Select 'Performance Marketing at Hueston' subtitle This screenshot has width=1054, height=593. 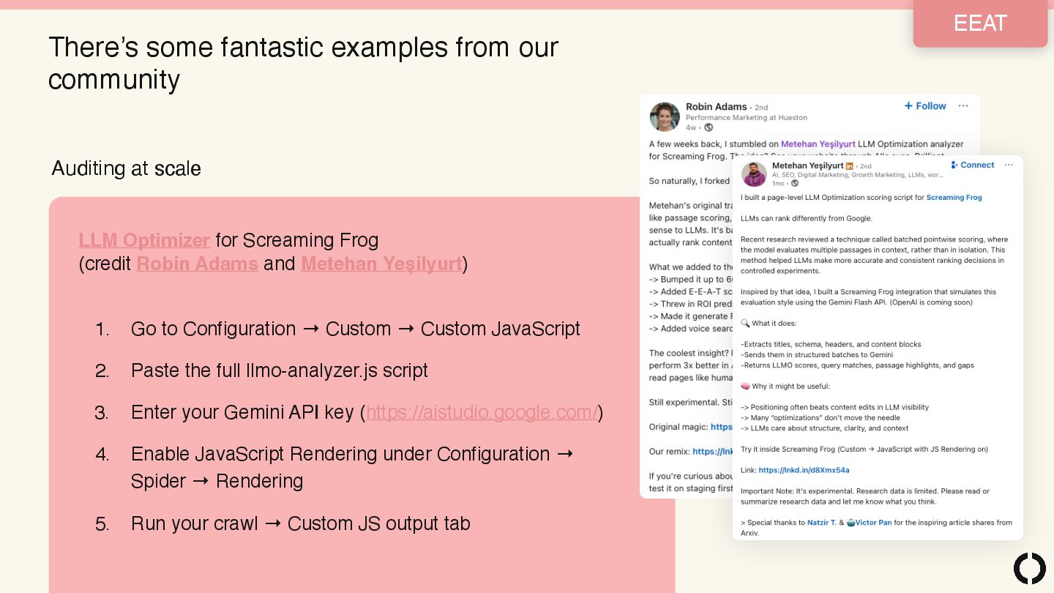coord(747,118)
